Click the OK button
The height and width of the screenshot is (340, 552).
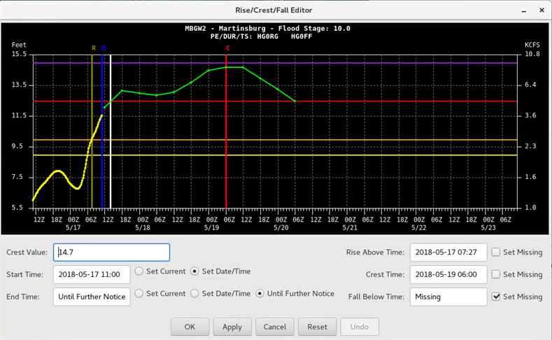190,327
